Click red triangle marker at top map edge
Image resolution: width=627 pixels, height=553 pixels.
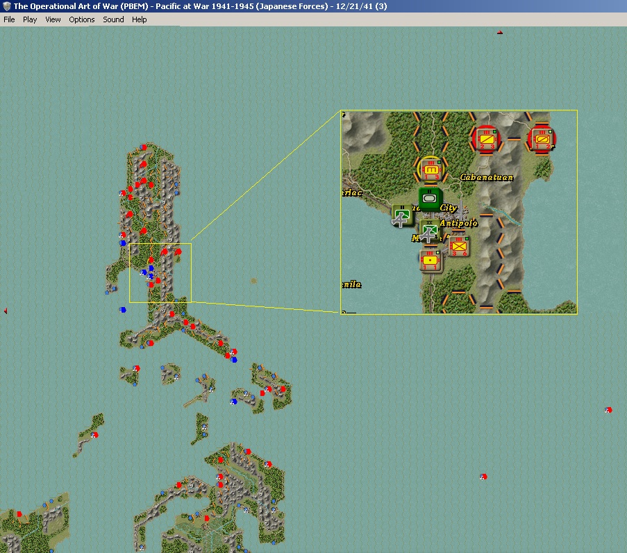[499, 32]
